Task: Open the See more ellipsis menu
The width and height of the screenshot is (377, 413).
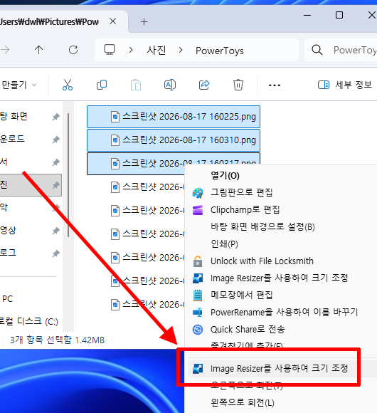Action: [275, 85]
